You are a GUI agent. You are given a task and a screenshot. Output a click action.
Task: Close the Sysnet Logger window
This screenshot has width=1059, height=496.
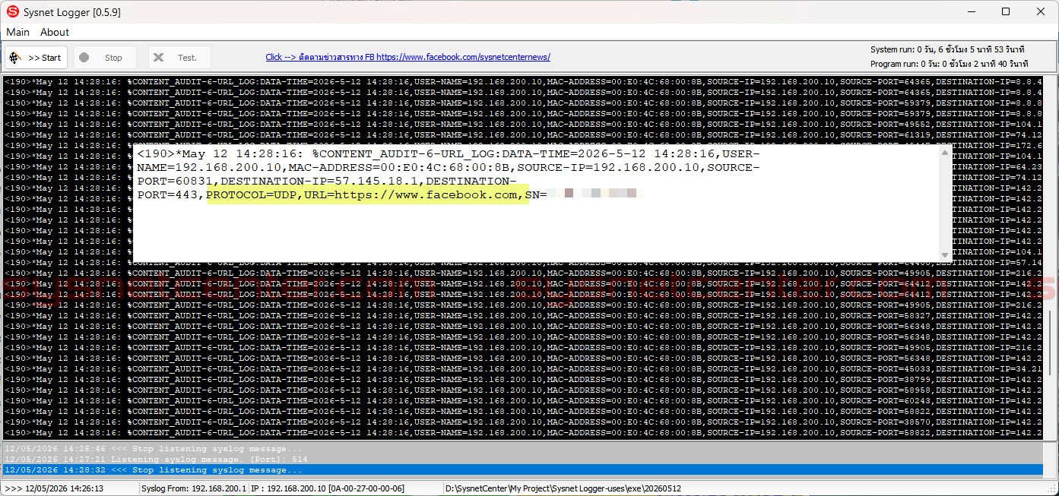click(1041, 12)
